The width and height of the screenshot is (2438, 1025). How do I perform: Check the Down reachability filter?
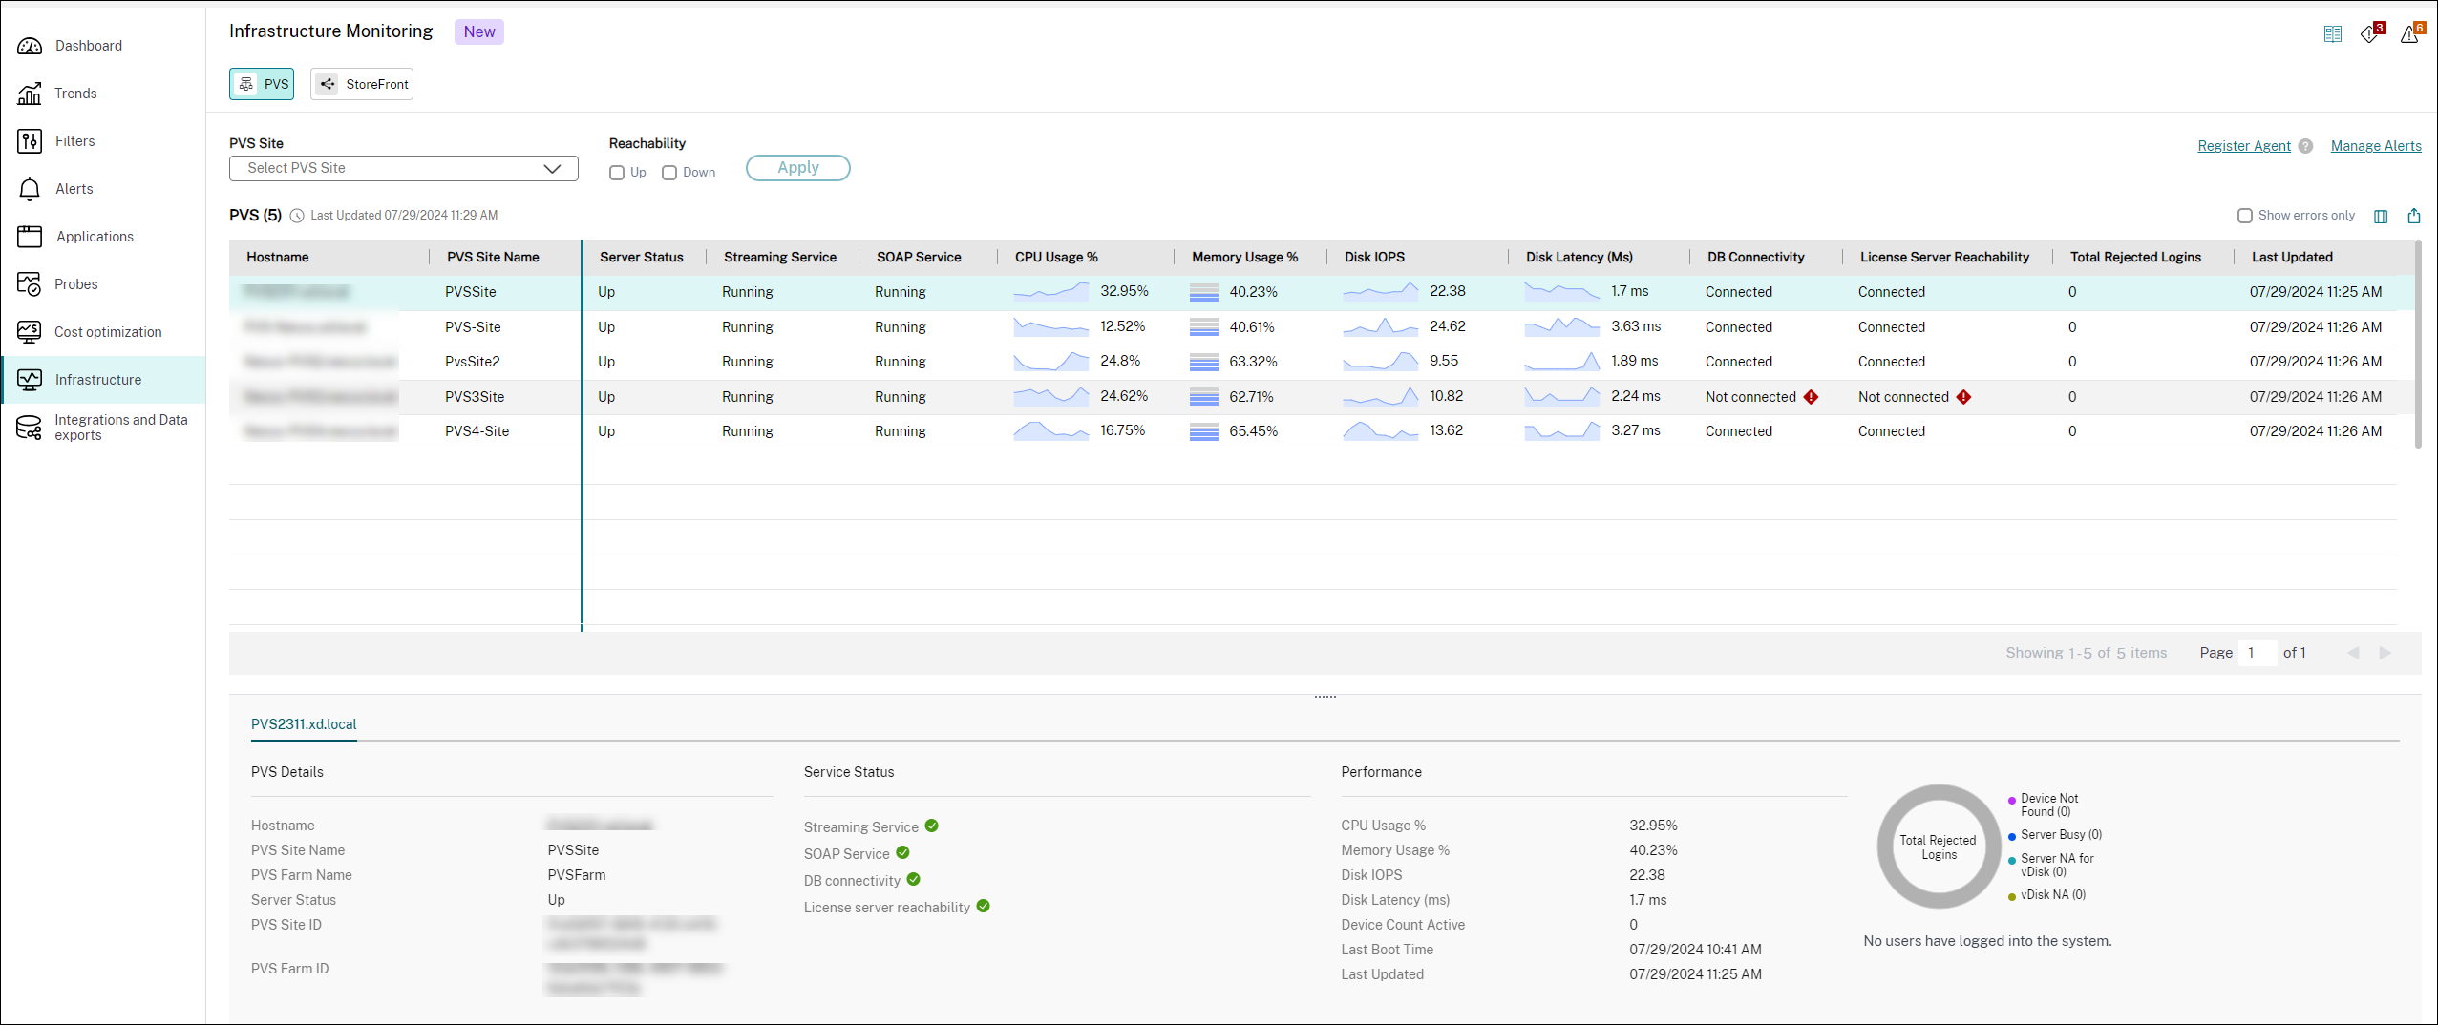point(668,173)
